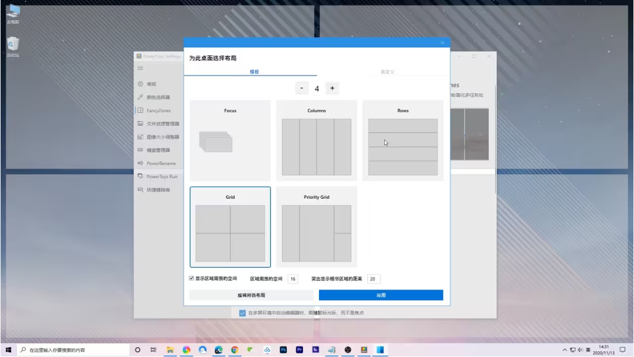Open colorful pinwheel browser icon on taskbar

click(187, 350)
